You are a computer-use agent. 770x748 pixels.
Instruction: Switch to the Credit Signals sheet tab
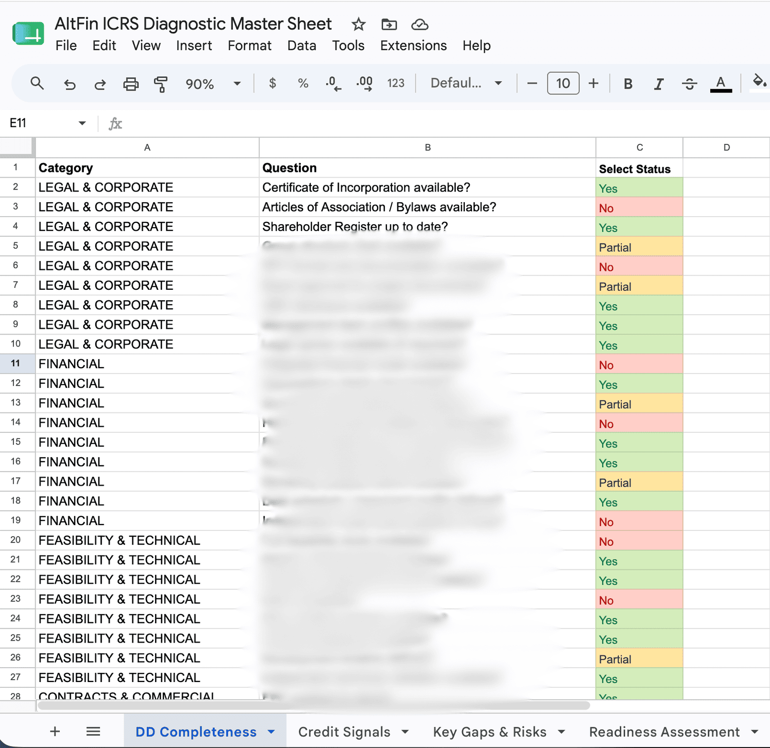(344, 732)
